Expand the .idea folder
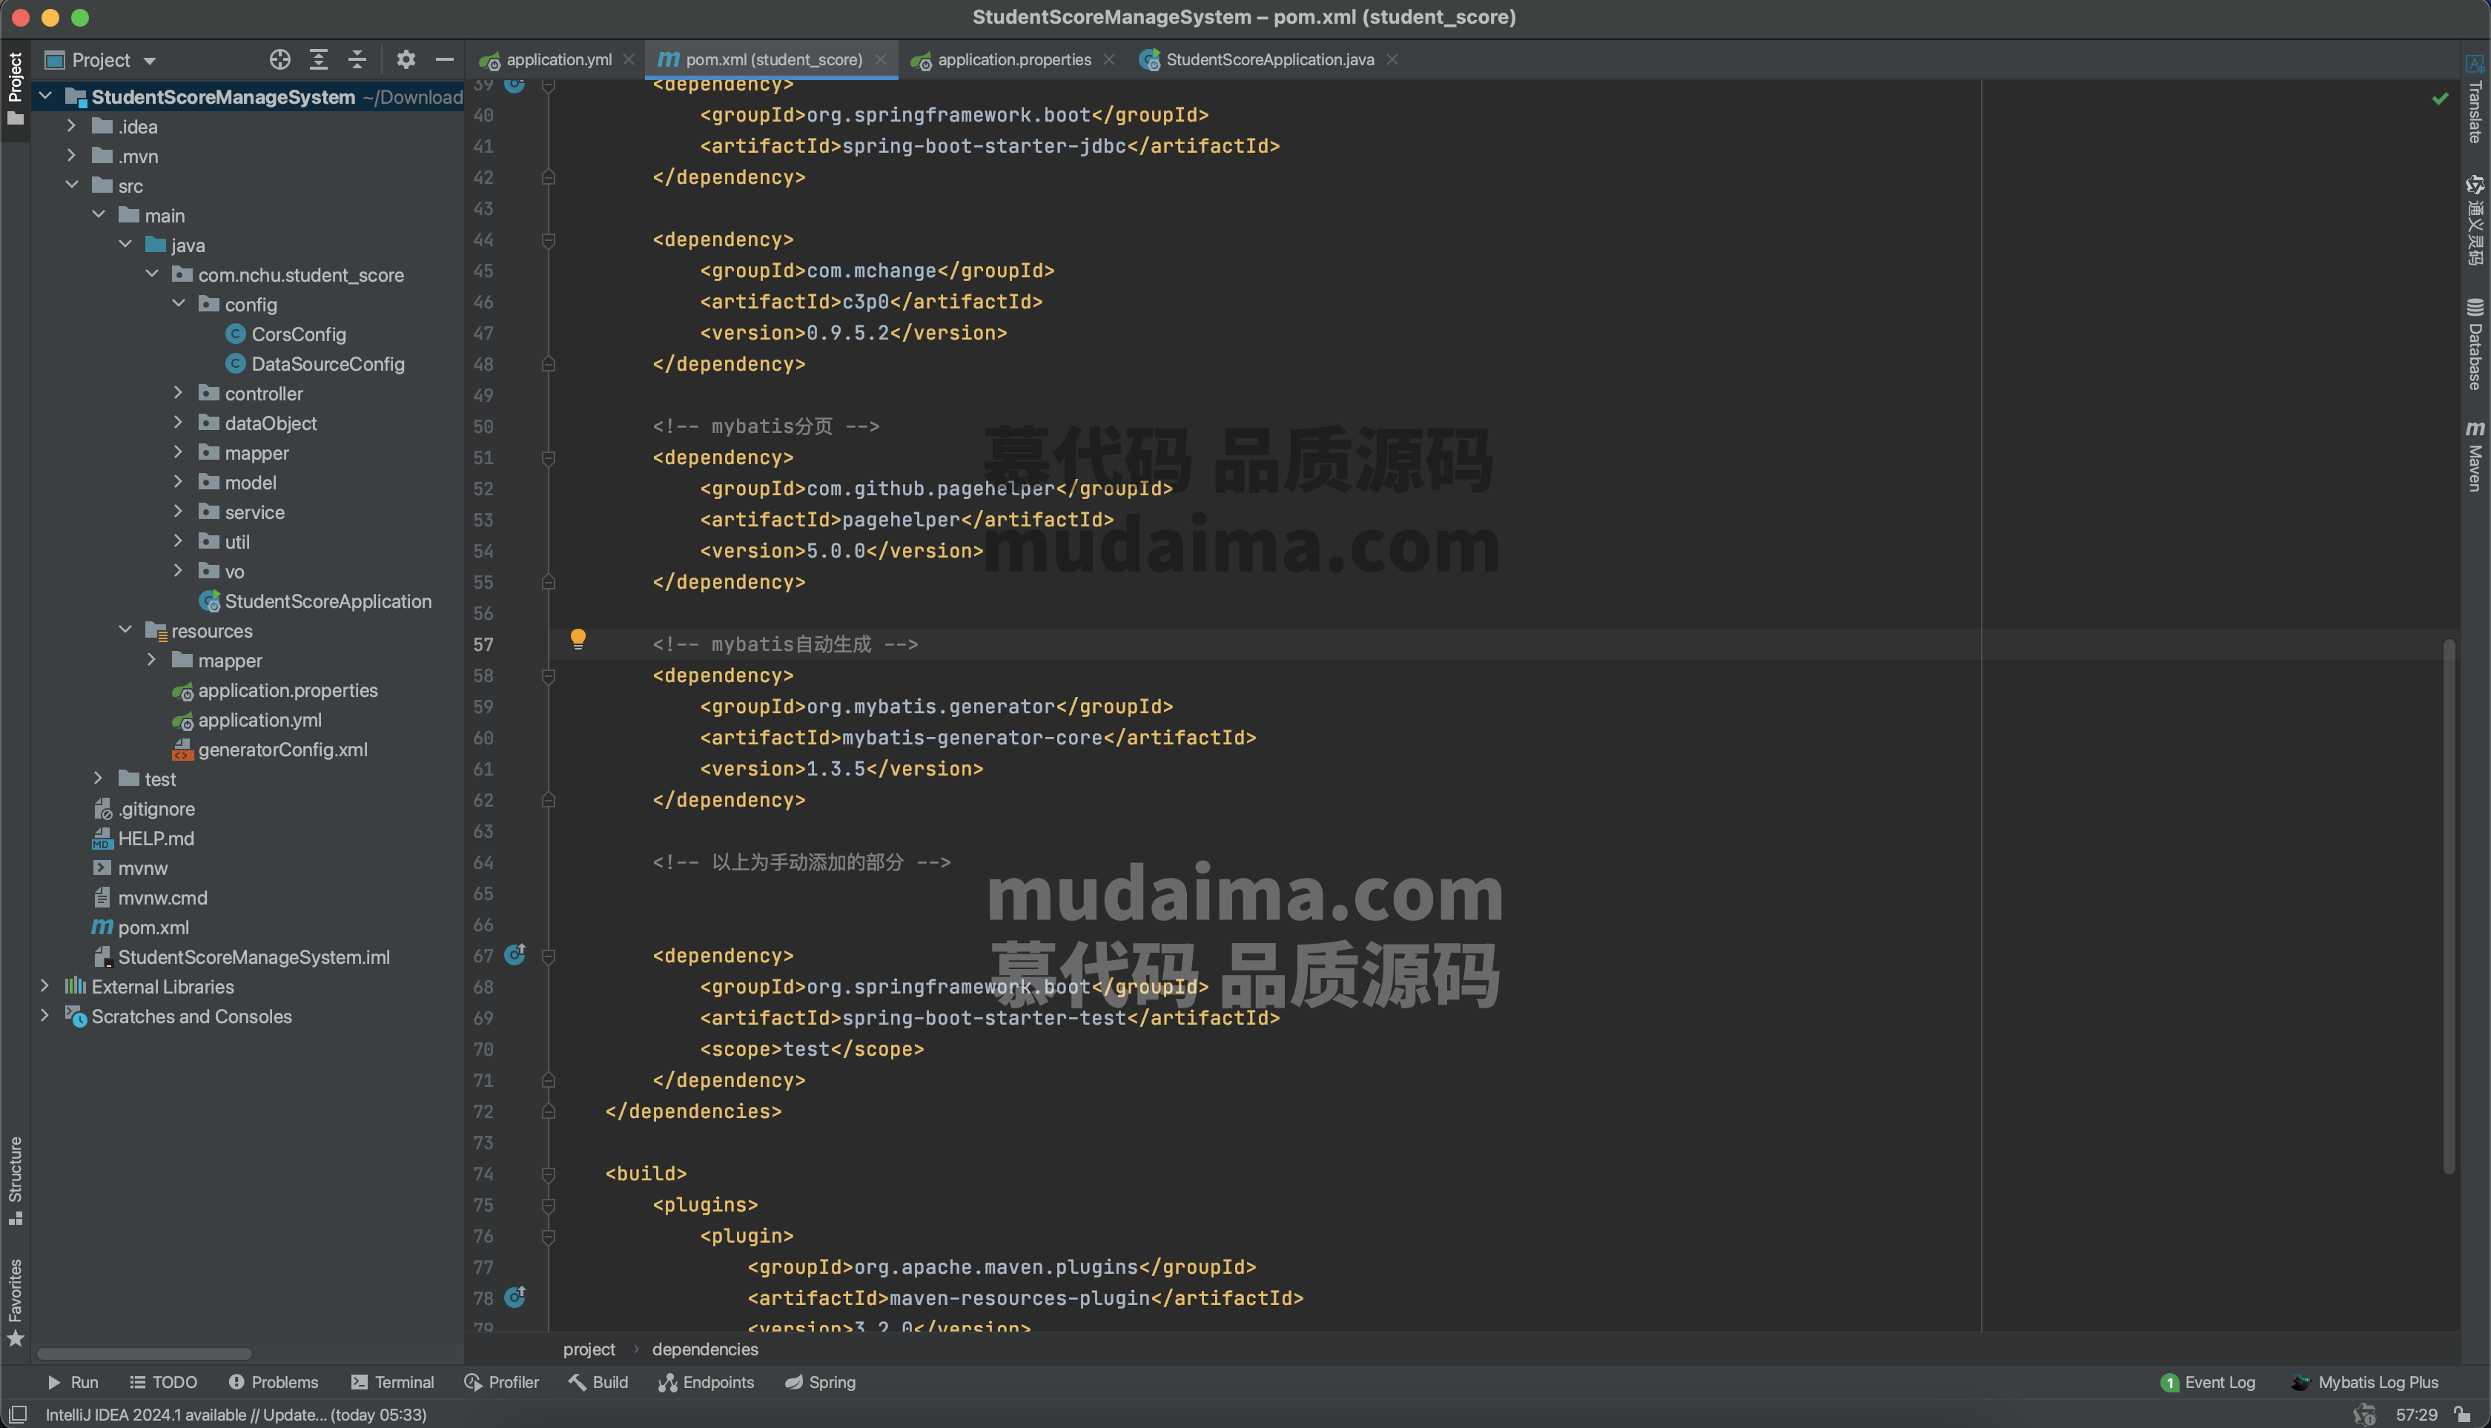 (x=70, y=125)
